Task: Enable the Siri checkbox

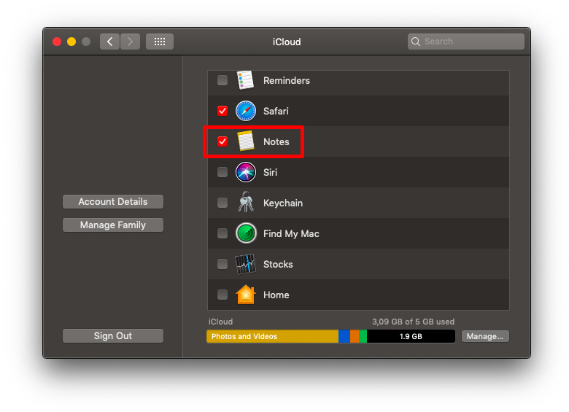Action: tap(222, 172)
